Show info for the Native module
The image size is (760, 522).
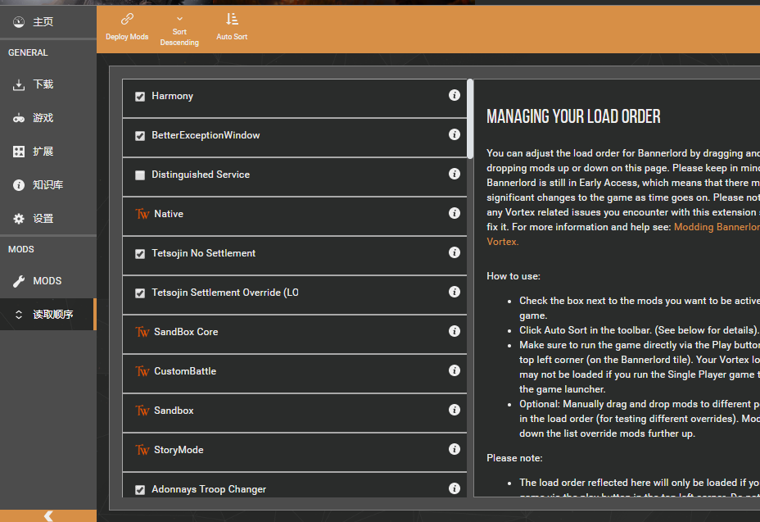[455, 213]
